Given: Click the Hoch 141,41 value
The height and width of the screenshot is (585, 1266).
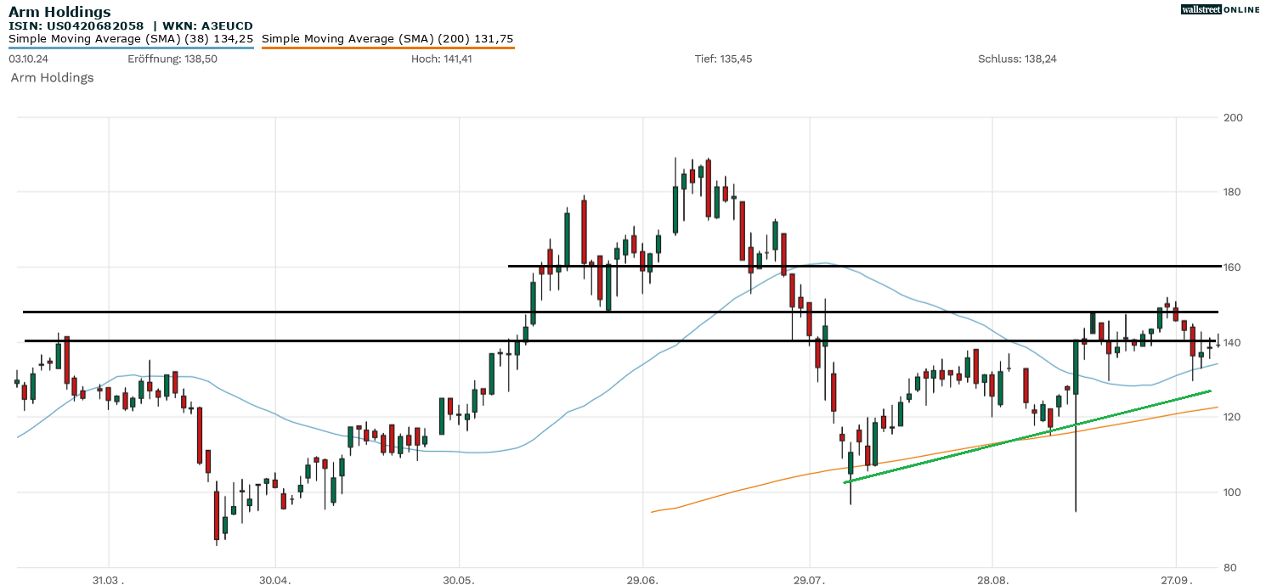Looking at the screenshot, I should [441, 59].
